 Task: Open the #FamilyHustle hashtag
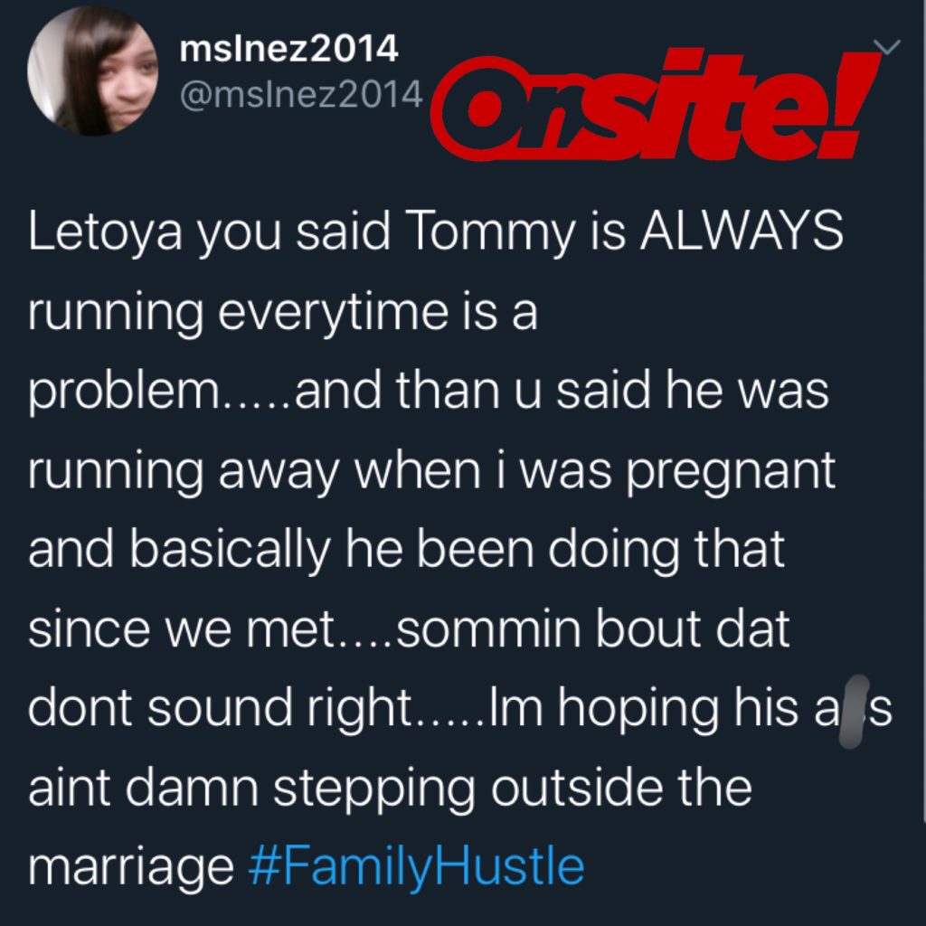[x=416, y=867]
